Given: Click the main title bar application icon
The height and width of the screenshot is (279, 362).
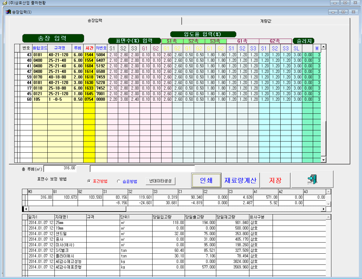Looking at the screenshot, I should [5, 3].
